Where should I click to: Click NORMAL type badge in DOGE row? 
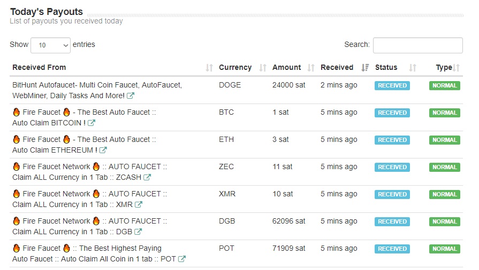[x=445, y=85]
